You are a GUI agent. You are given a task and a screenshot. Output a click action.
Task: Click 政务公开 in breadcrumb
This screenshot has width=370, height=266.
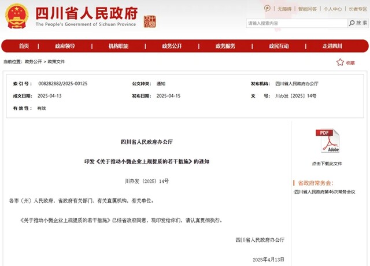pos(34,62)
